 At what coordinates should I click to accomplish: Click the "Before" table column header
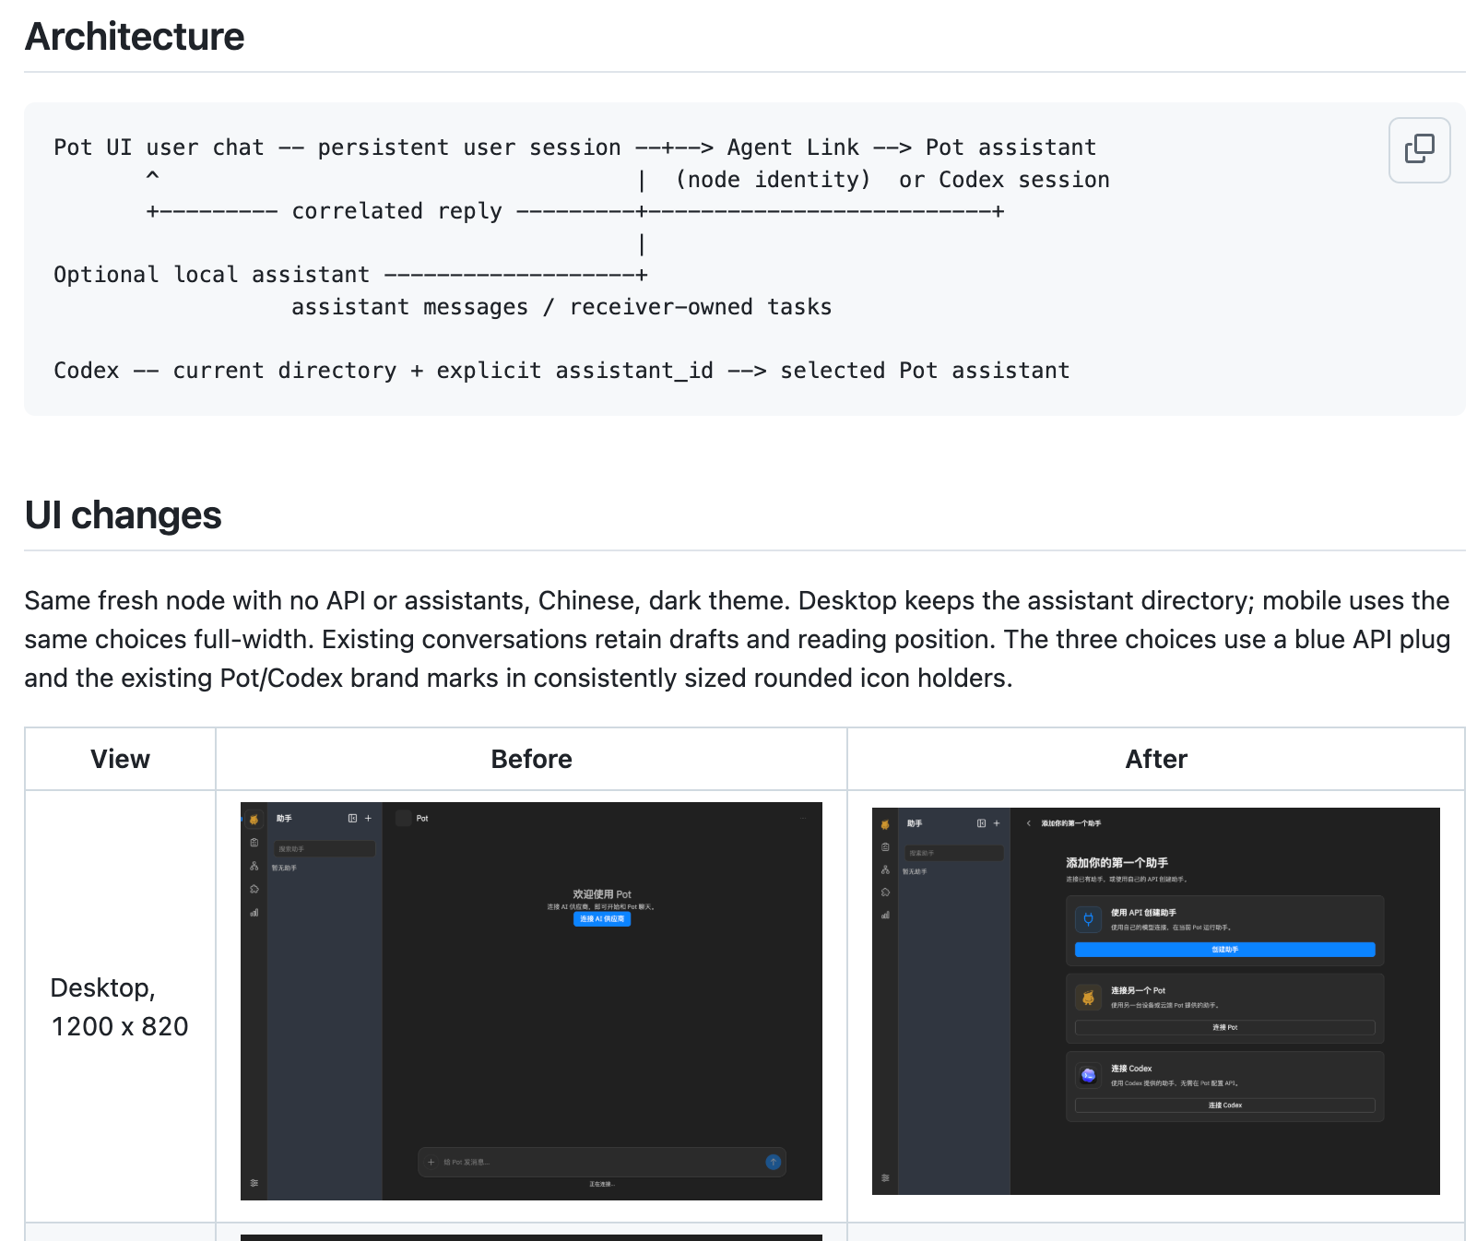[x=531, y=759]
